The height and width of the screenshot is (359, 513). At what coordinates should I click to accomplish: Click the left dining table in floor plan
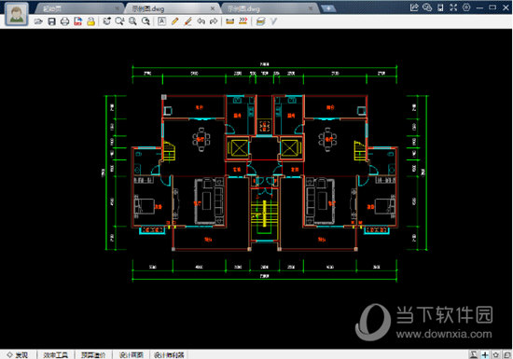(x=201, y=140)
